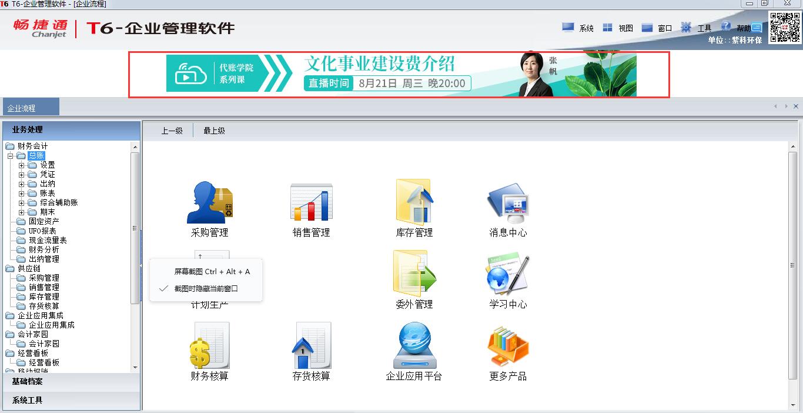
Task: Open the 销售管理 bar chart icon
Action: (x=312, y=202)
